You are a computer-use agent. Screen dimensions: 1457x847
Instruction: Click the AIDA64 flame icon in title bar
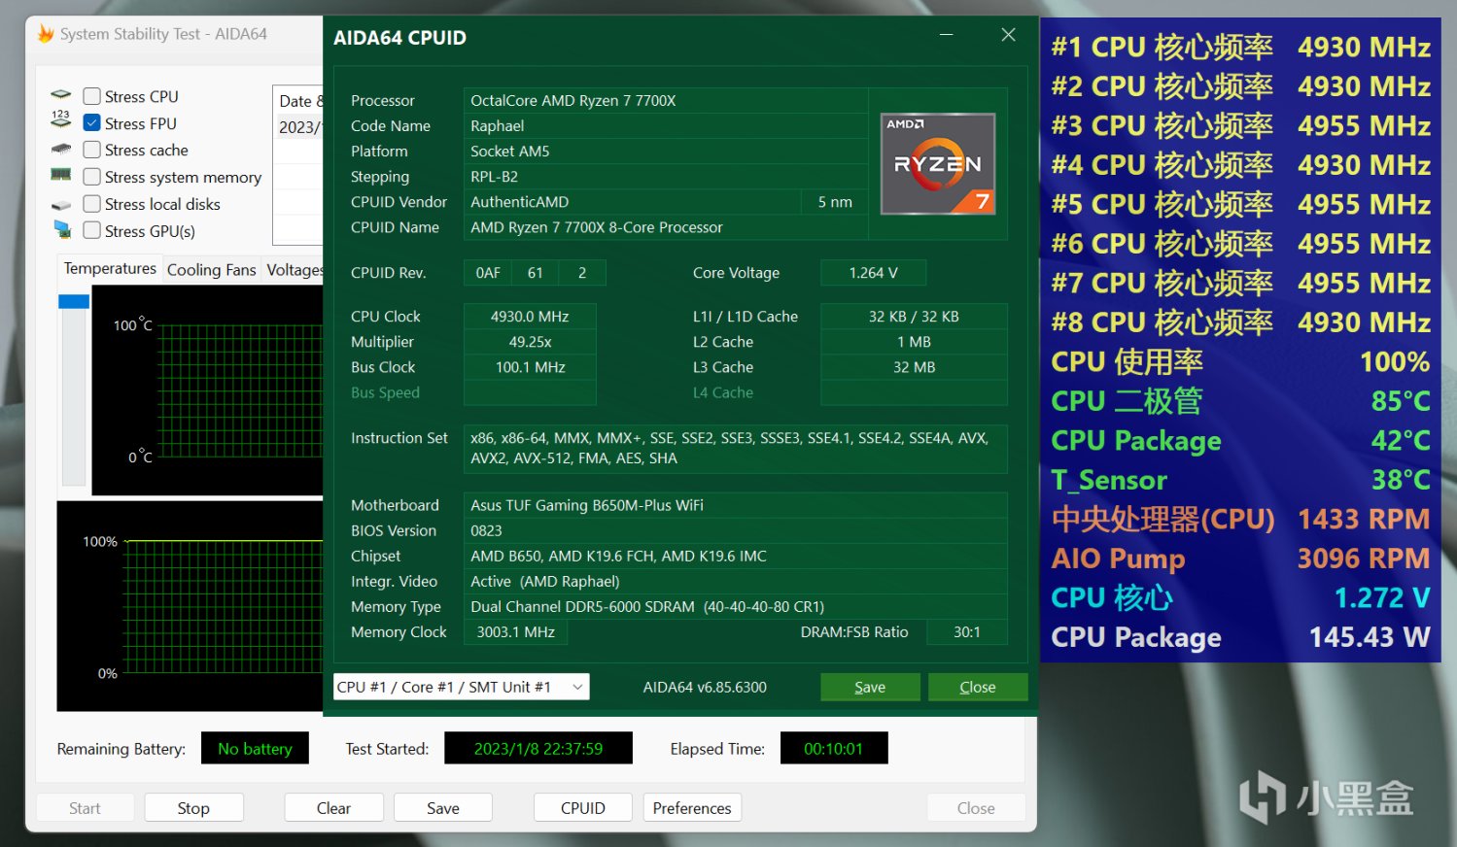46,34
